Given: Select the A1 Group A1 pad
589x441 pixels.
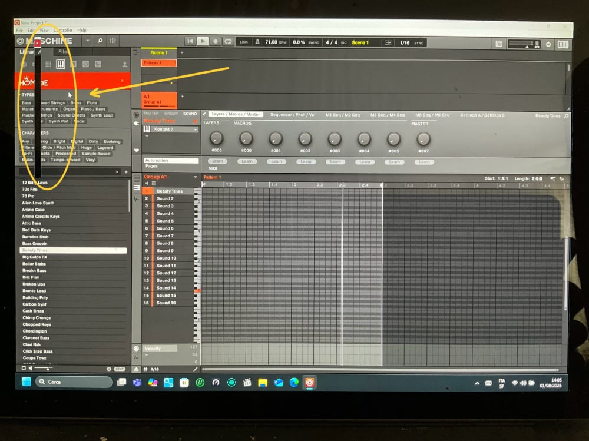Looking at the screenshot, I should 159,100.
